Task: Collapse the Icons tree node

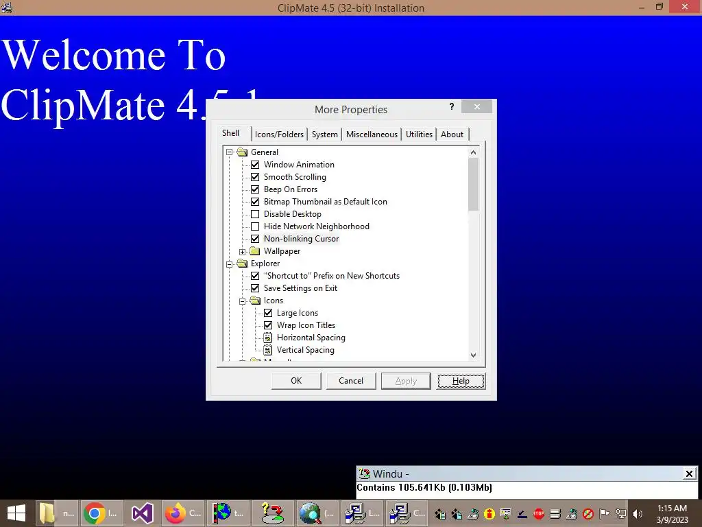Action: (x=242, y=301)
